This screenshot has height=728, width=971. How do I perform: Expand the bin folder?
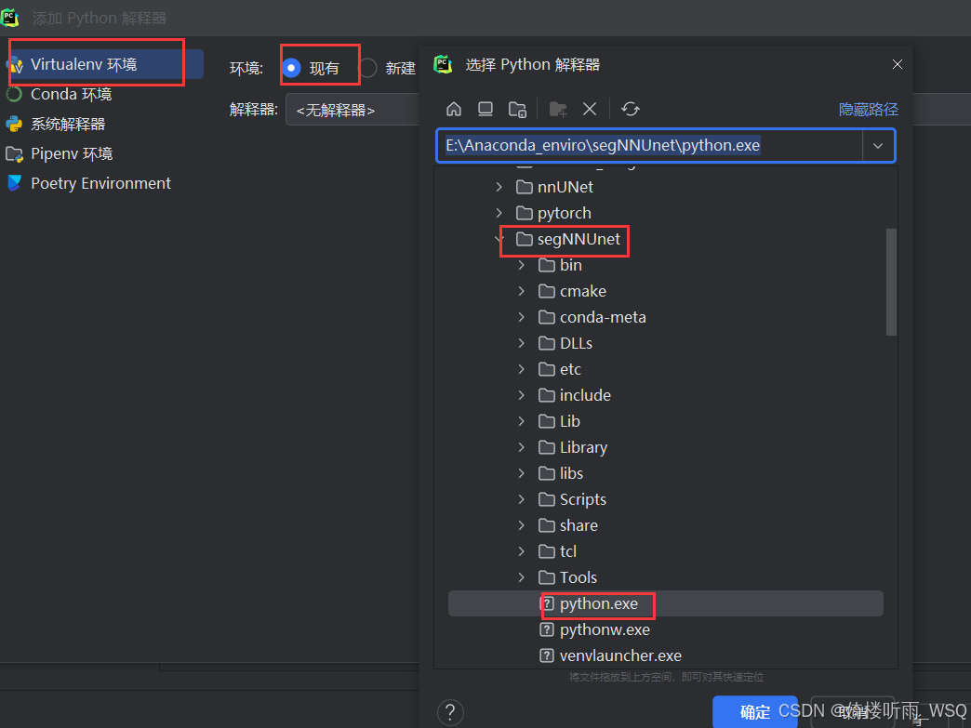point(522,265)
